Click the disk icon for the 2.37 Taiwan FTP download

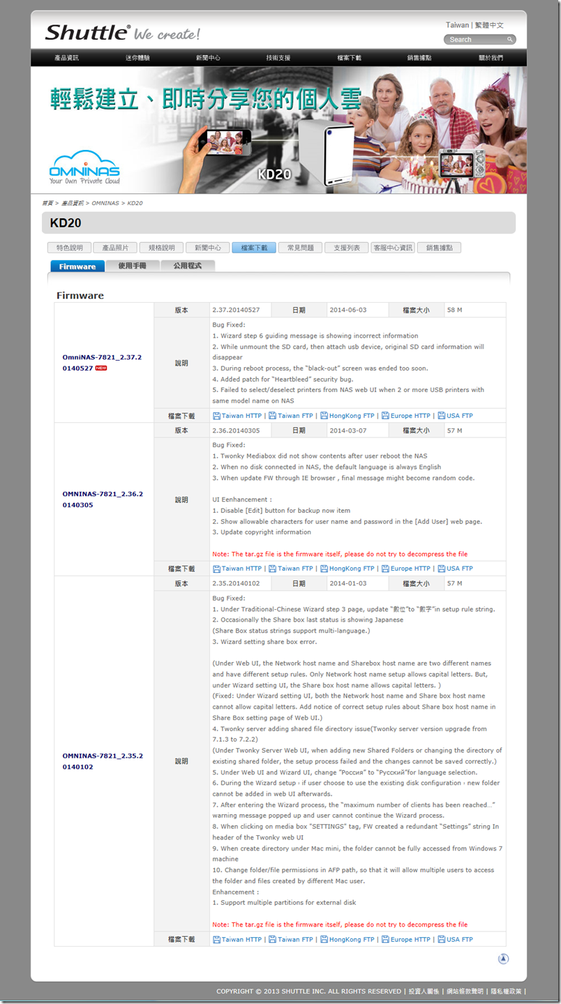point(273,416)
